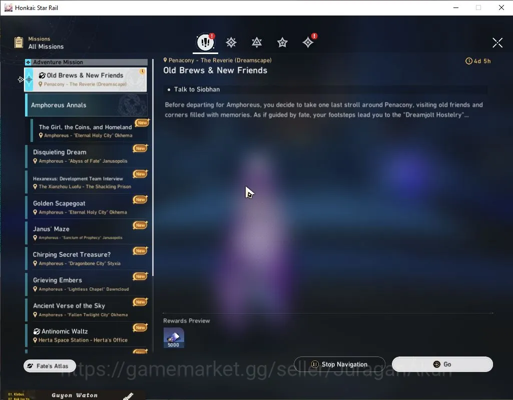This screenshot has height=400, width=513.
Task: Click the 5000 reward item thumbnail
Action: pos(174,337)
